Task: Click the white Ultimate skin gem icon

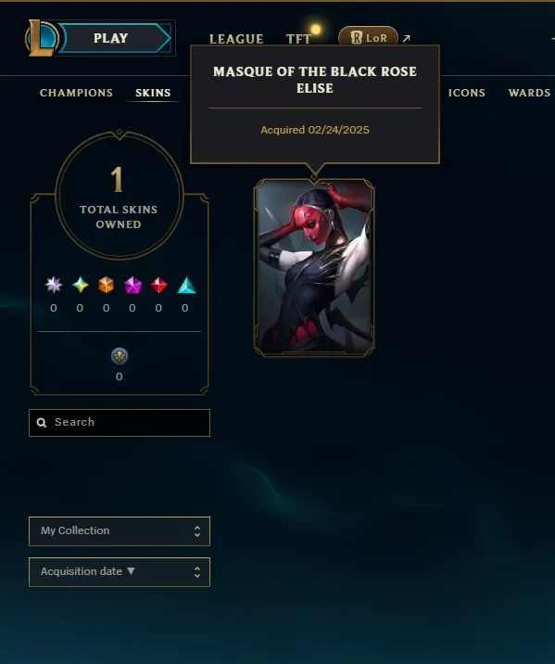Action: tap(54, 285)
